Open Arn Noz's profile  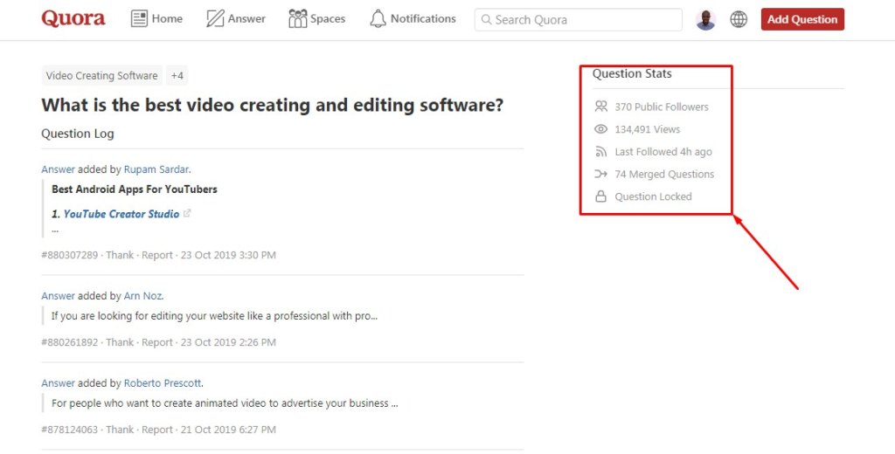point(142,296)
